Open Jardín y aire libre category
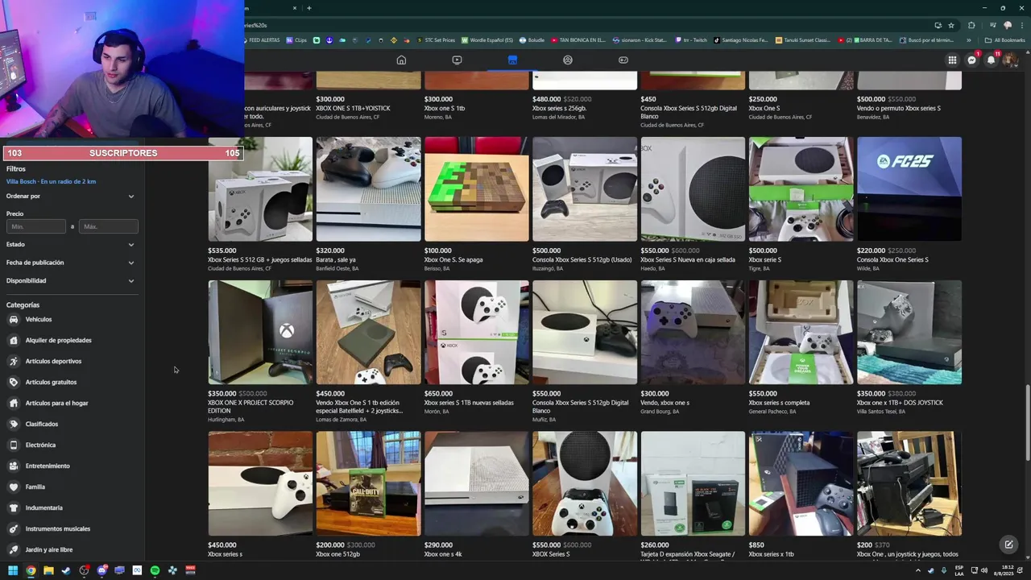 (49, 550)
